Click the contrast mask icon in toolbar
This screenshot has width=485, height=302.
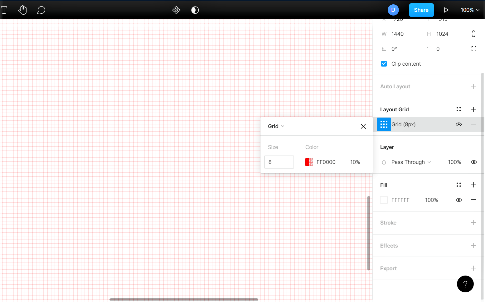pos(195,10)
